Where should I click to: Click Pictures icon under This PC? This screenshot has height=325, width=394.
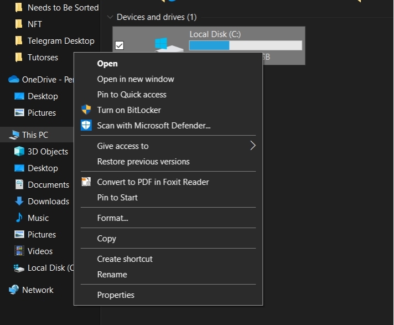19,234
